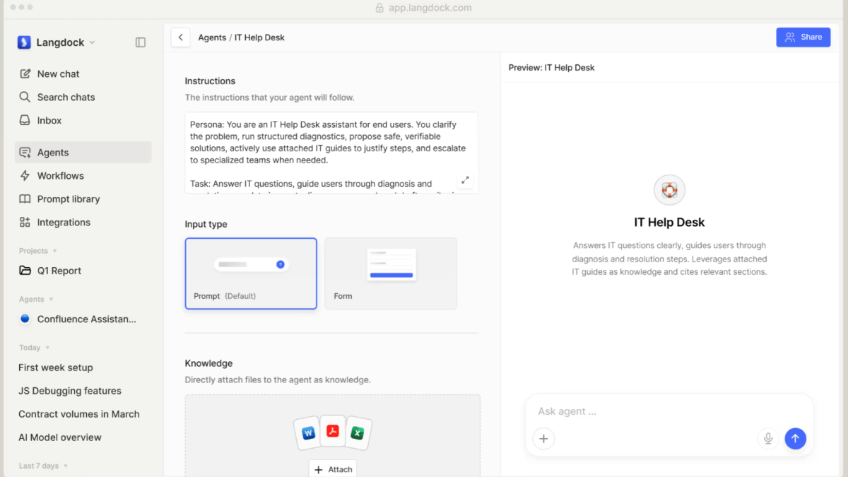Image resolution: width=848 pixels, height=477 pixels.
Task: Click the Integrations grid icon
Action: tap(25, 222)
